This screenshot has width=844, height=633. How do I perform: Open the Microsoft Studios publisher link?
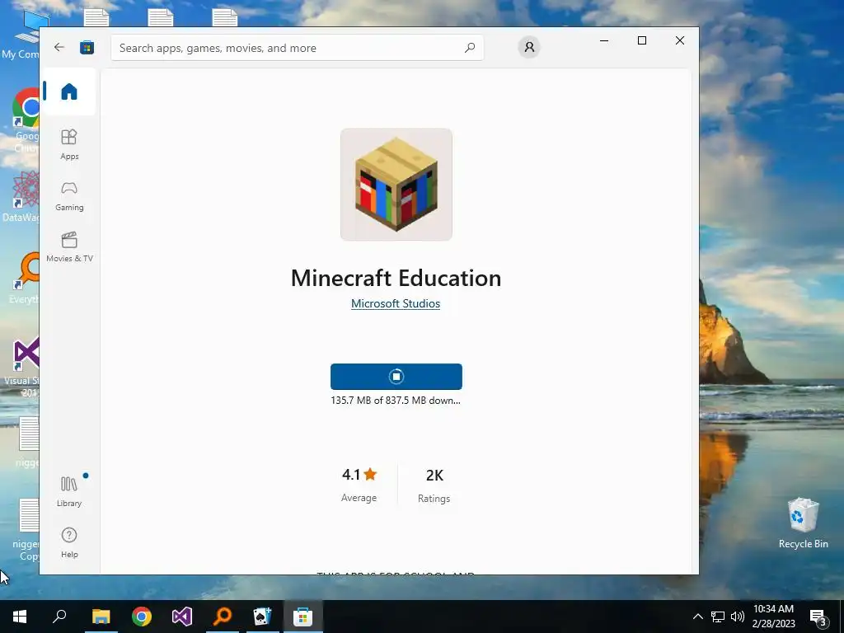[396, 303]
